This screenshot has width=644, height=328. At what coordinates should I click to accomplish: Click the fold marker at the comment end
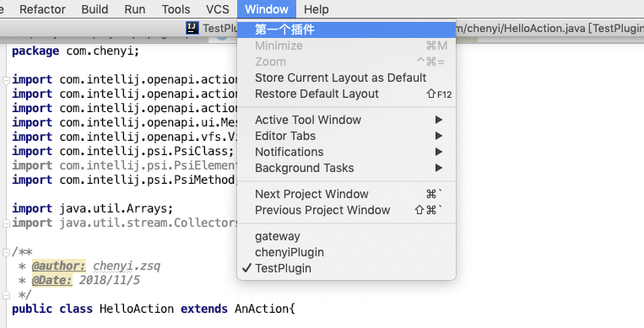pyautogui.click(x=6, y=295)
